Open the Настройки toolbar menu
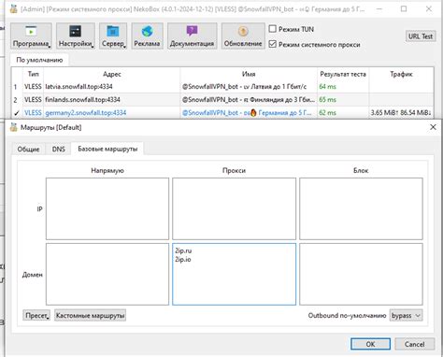Screen dimensions: 443x357 coord(76,36)
